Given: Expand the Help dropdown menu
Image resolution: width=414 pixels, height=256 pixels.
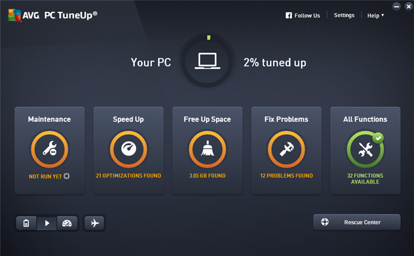Looking at the screenshot, I should (375, 16).
